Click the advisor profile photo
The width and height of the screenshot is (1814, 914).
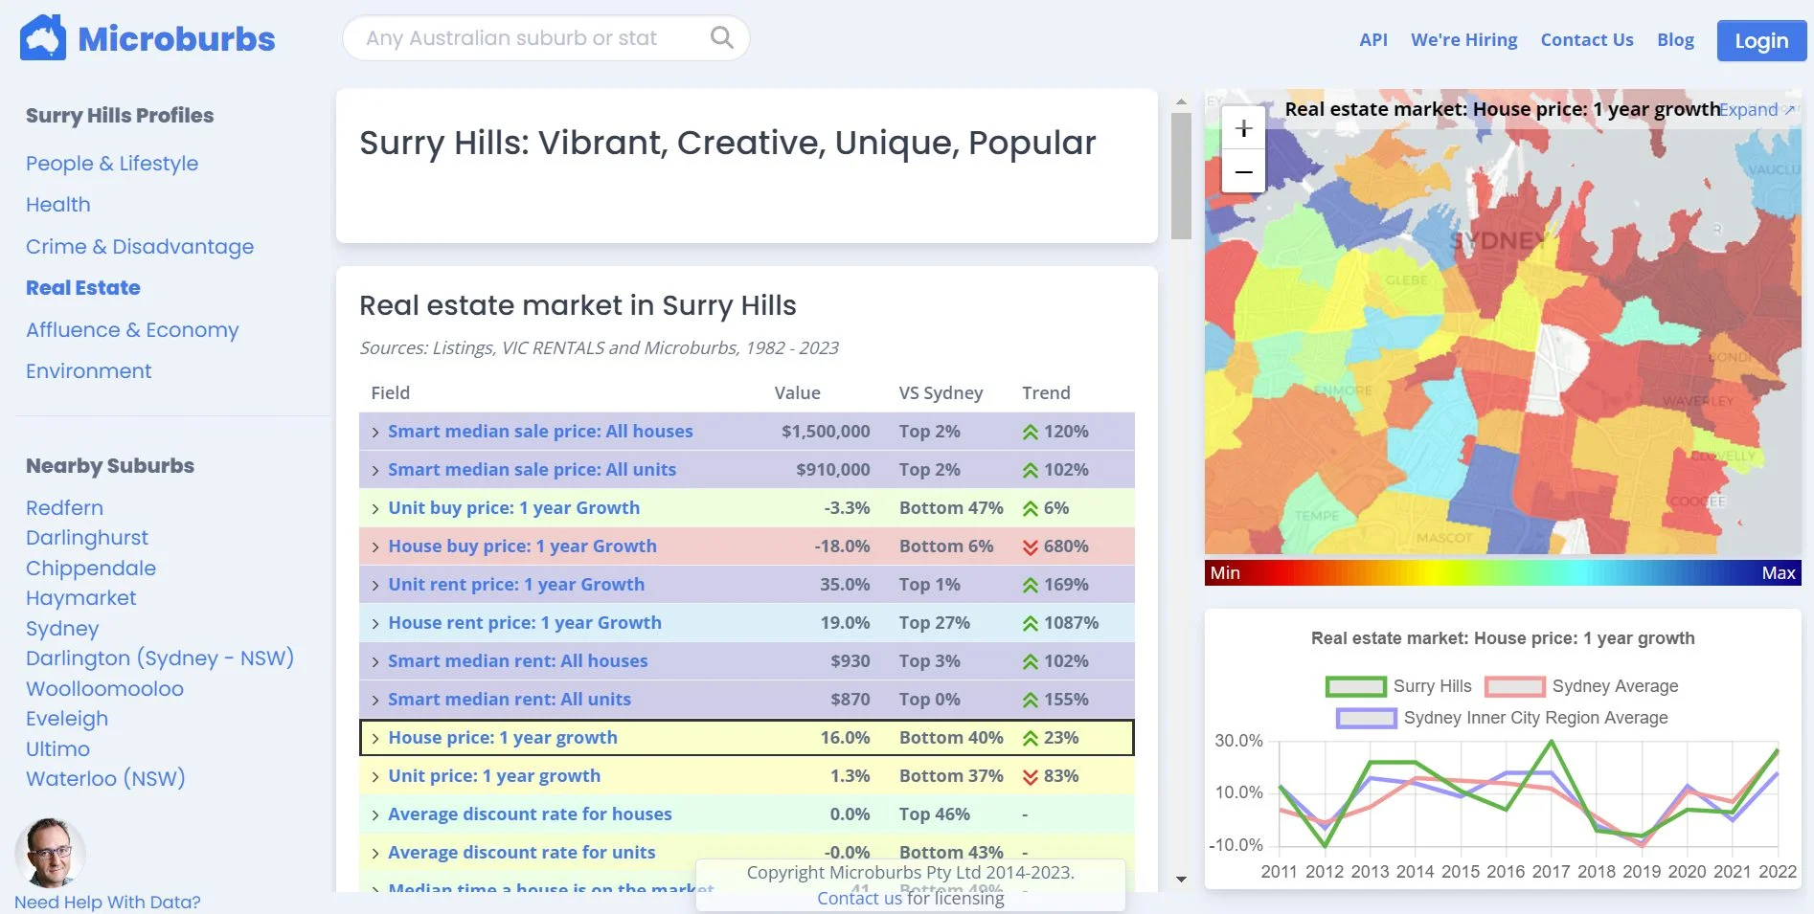pyautogui.click(x=50, y=852)
